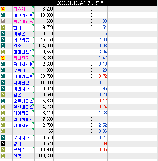Click the black 신 badge beside 링네트
This screenshot has height=161, width=158.
pyautogui.click(x=3, y=144)
